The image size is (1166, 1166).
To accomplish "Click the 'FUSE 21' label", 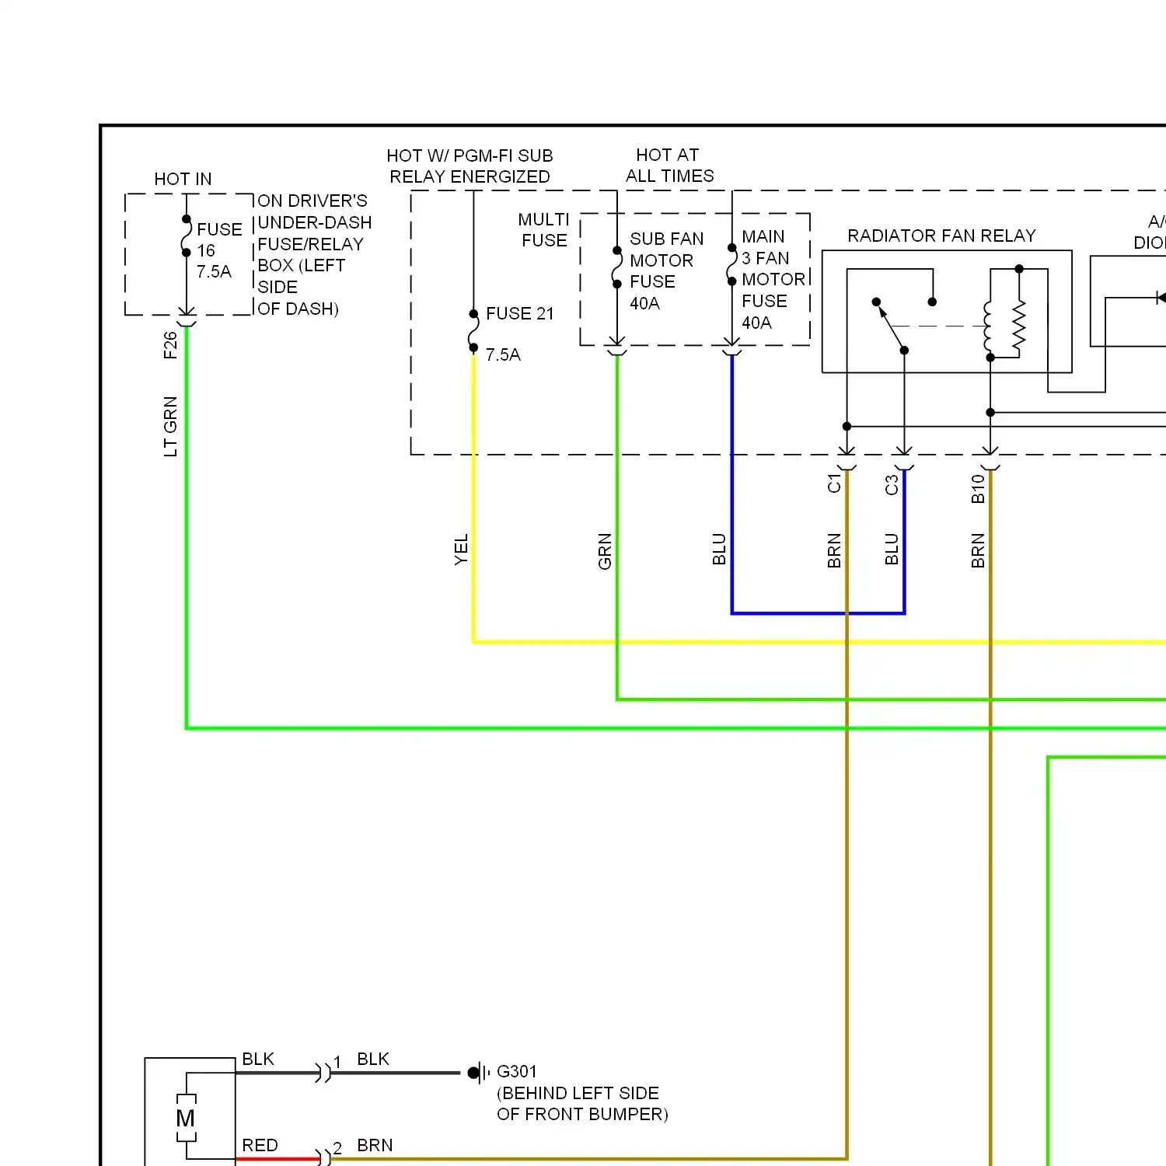I will pos(520,313).
